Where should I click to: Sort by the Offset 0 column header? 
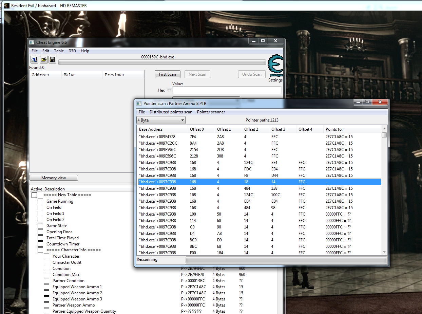click(201, 129)
